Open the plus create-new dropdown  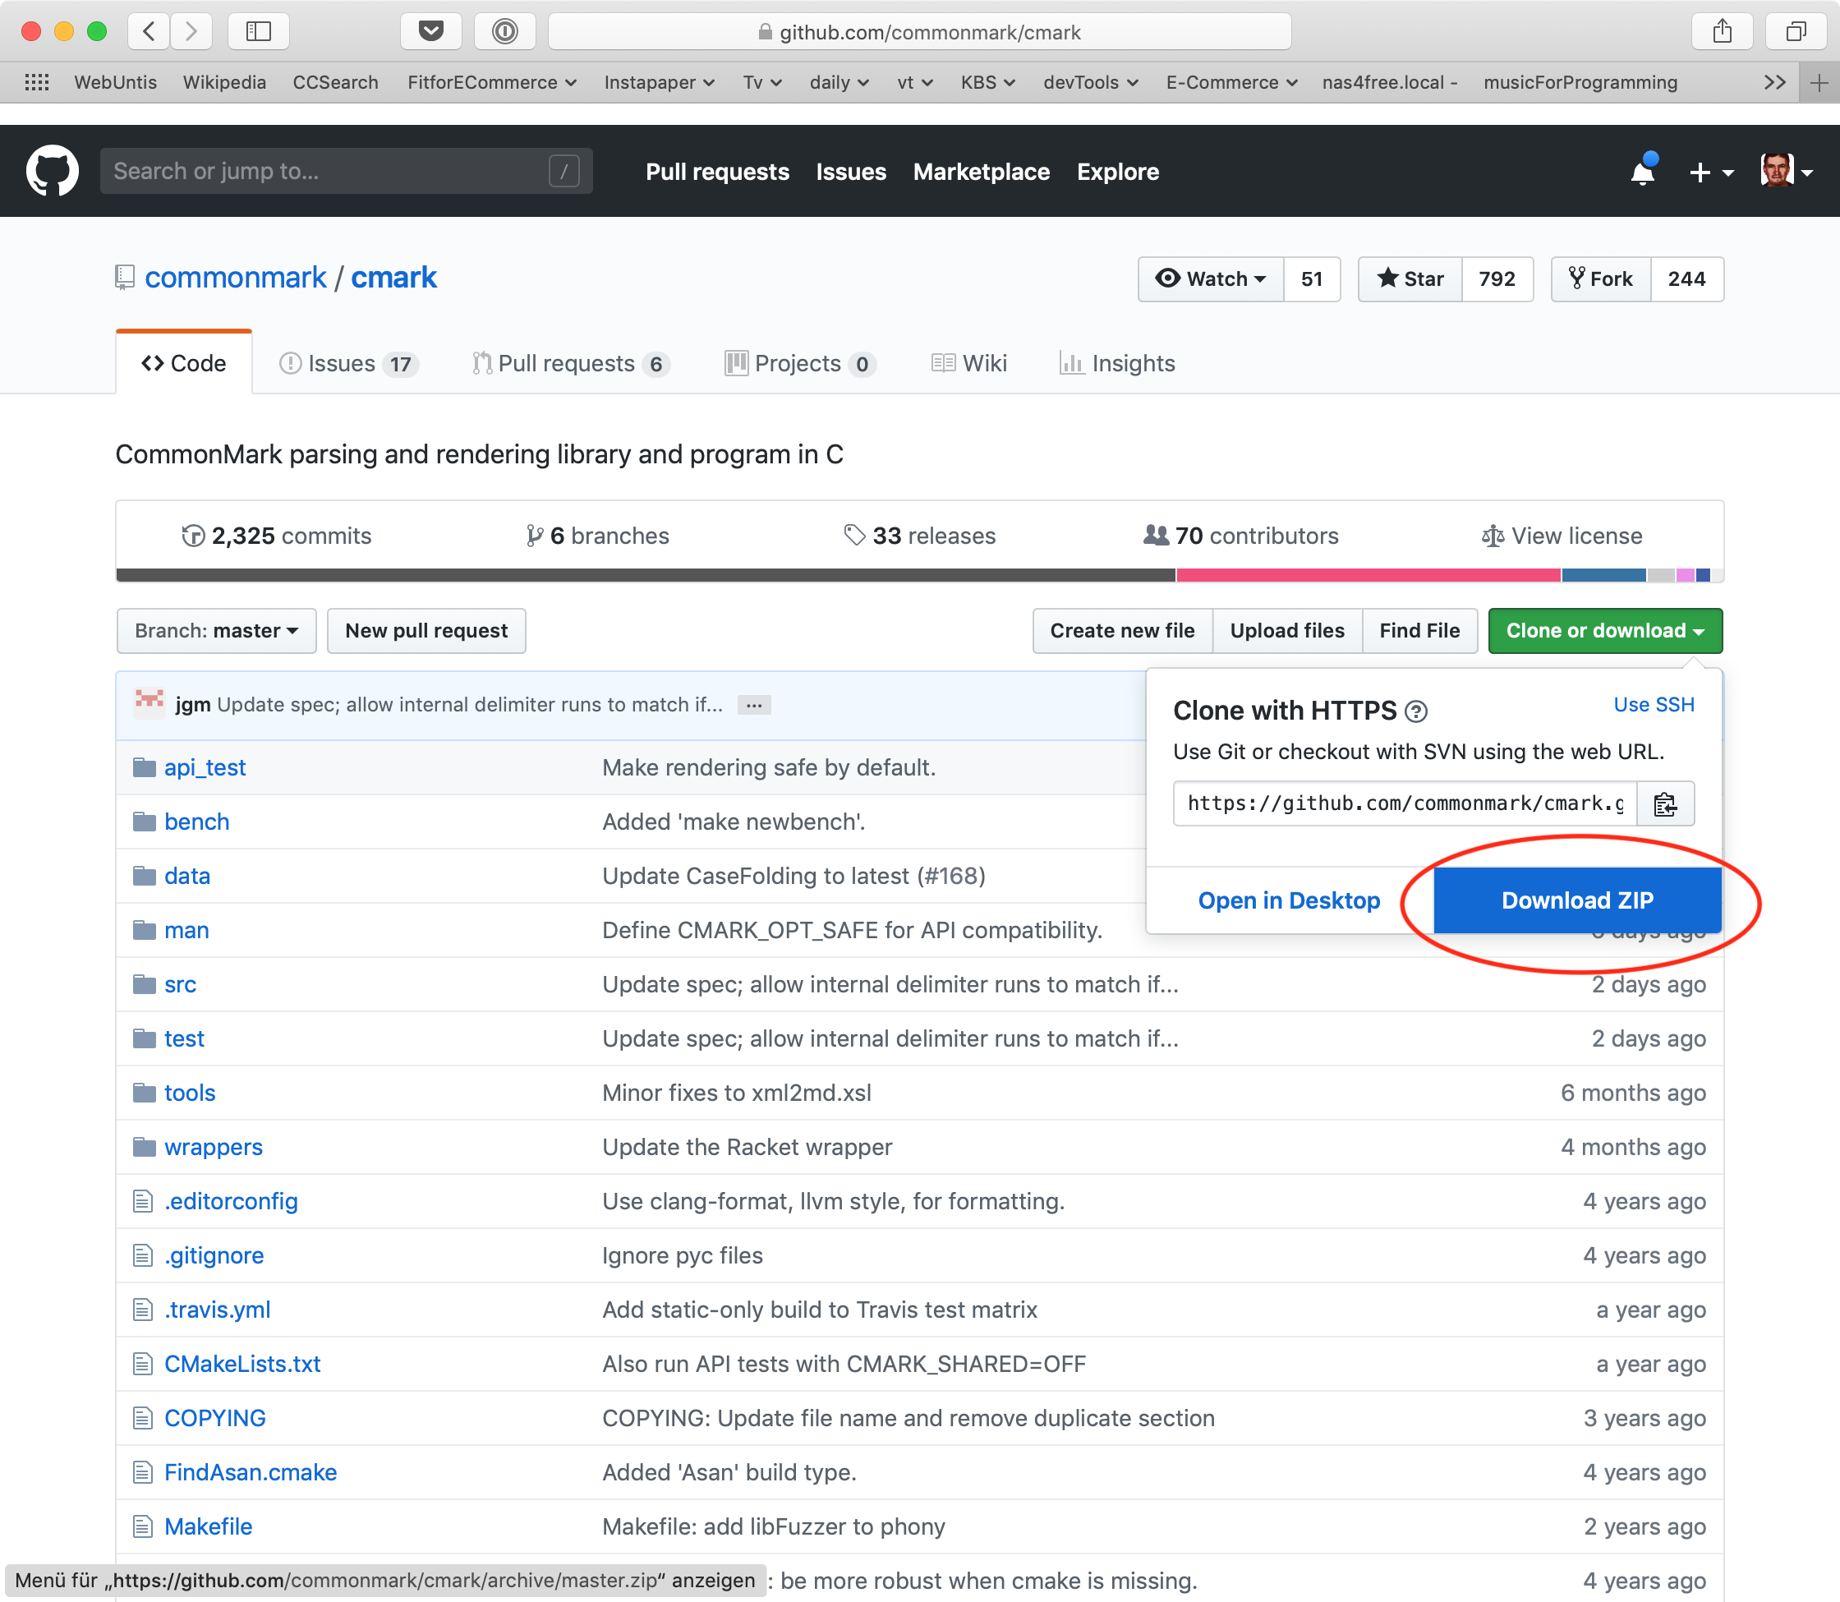(1711, 172)
